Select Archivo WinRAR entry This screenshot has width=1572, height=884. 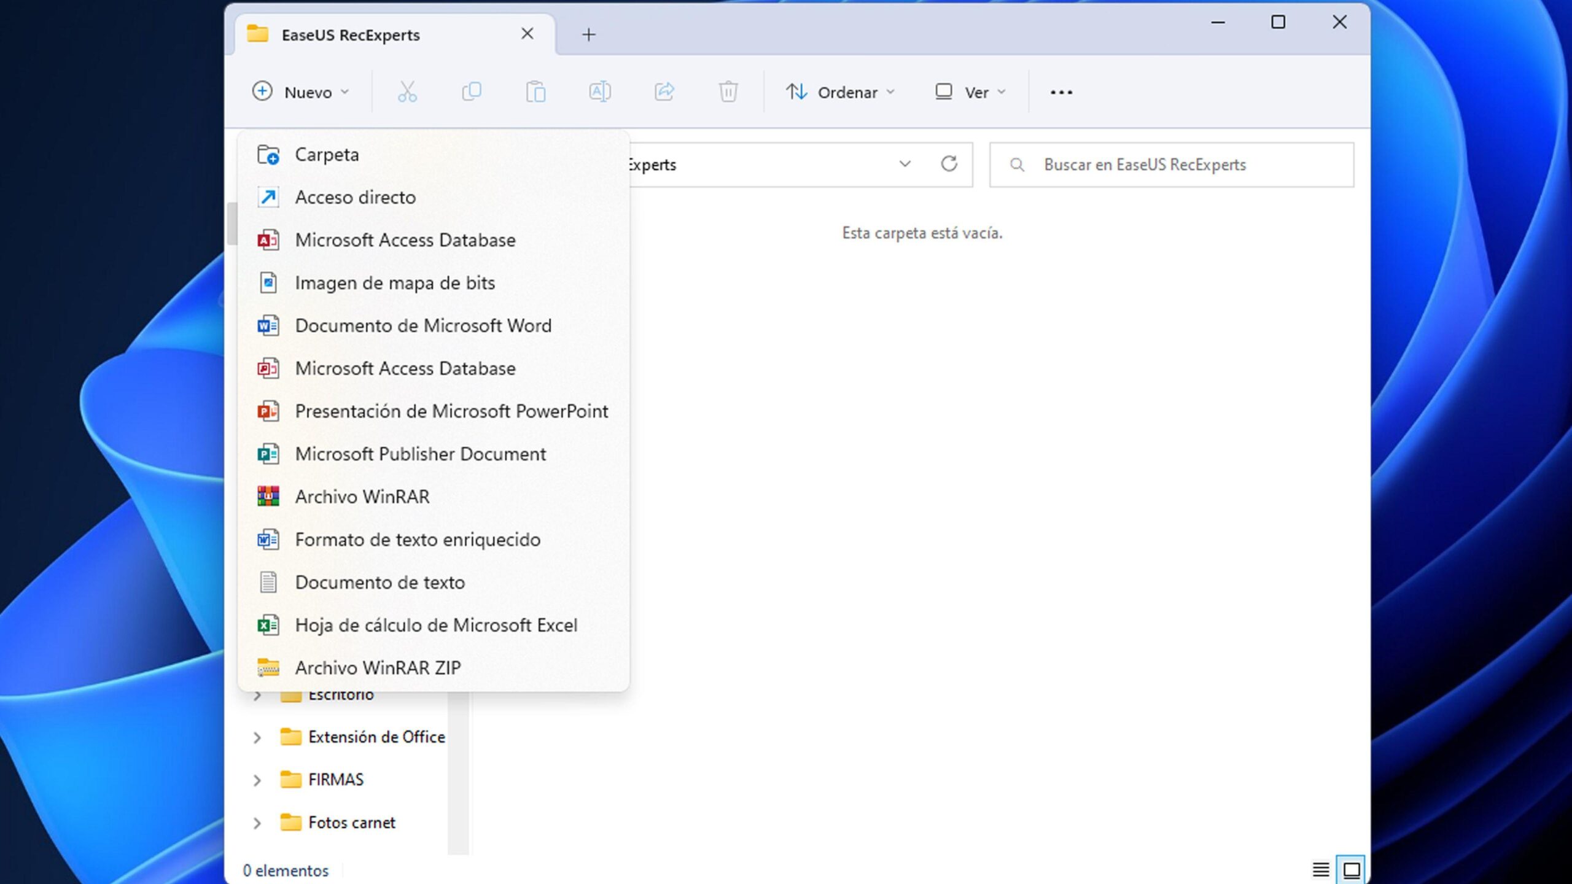point(434,497)
